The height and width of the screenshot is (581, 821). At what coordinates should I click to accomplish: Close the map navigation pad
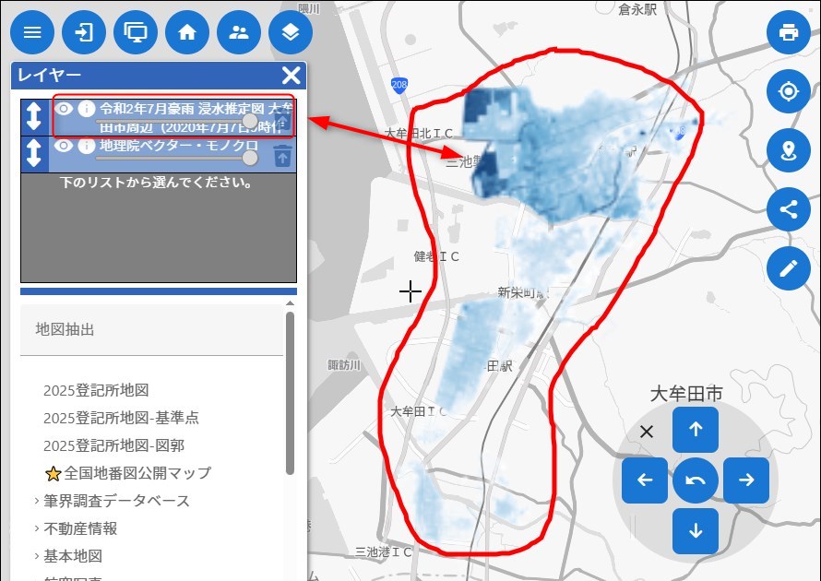tap(647, 432)
